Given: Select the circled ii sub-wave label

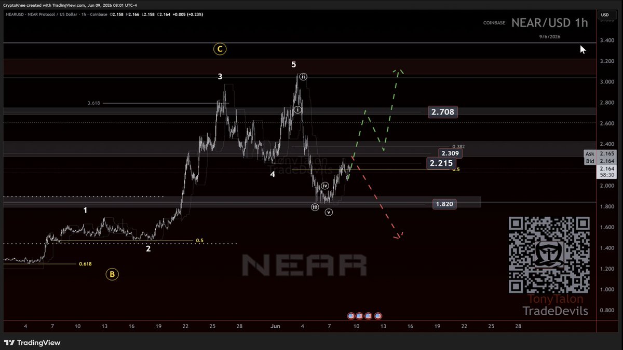Looking at the screenshot, I should [x=303, y=77].
